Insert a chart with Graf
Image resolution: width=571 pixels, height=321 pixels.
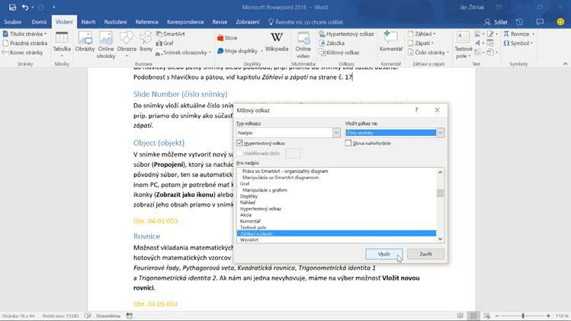[165, 43]
